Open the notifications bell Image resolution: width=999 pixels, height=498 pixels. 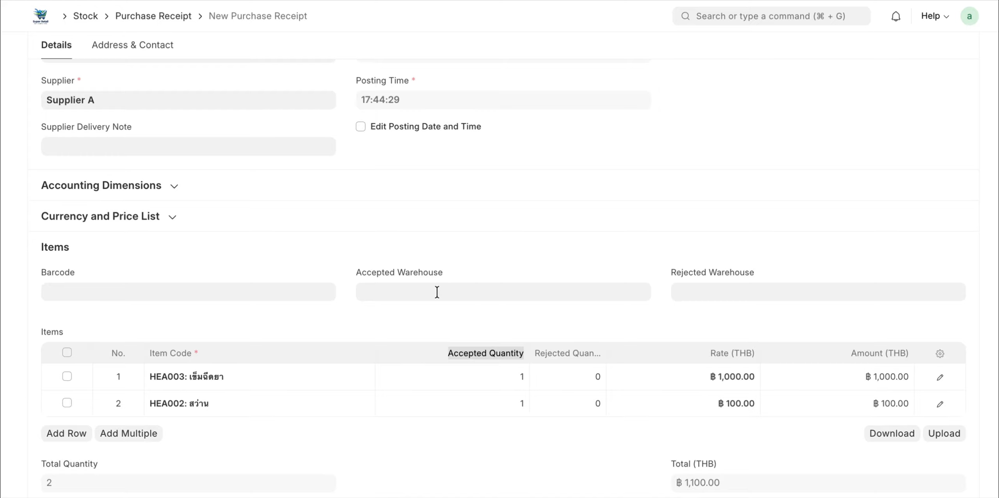pyautogui.click(x=896, y=16)
